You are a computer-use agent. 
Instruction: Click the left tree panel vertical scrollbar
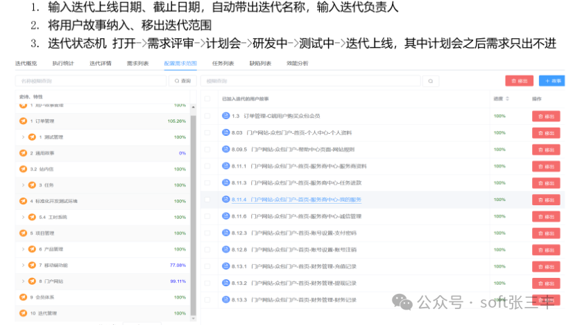[x=194, y=208]
